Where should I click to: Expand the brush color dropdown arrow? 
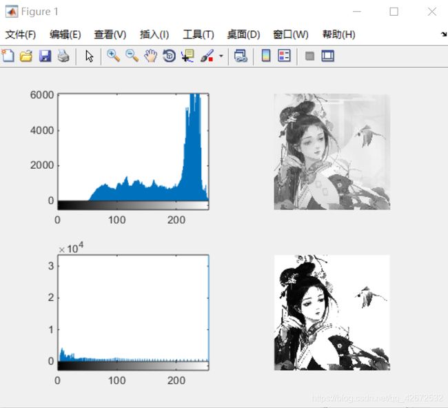pyautogui.click(x=221, y=56)
